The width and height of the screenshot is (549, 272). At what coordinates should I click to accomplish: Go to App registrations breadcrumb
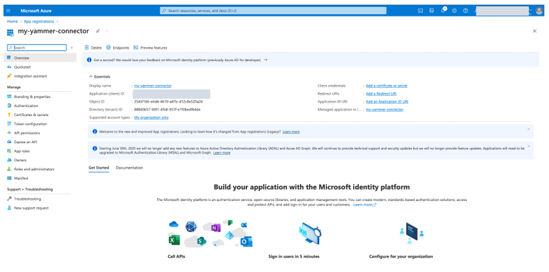click(39, 21)
